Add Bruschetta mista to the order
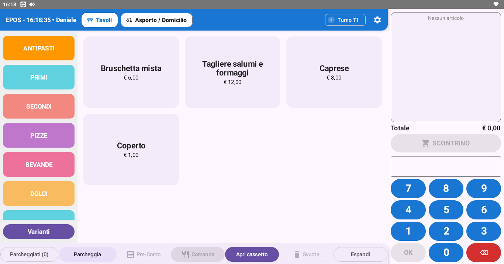Screen dimensions: 504x264 tap(131, 72)
